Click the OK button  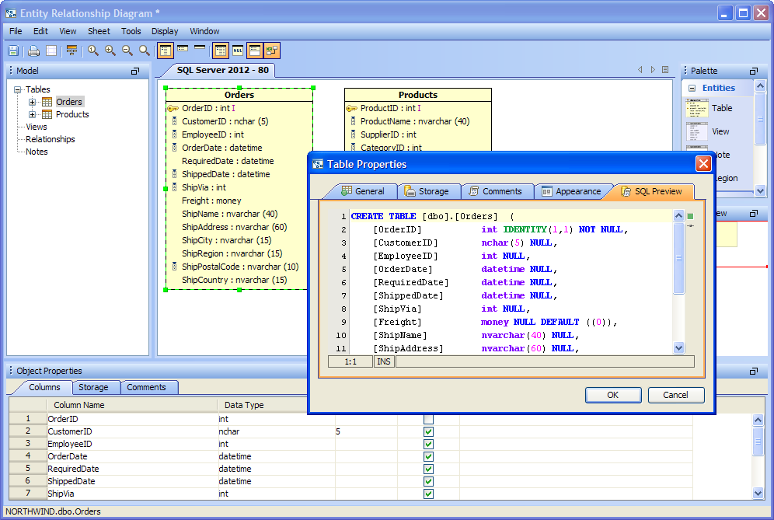612,395
